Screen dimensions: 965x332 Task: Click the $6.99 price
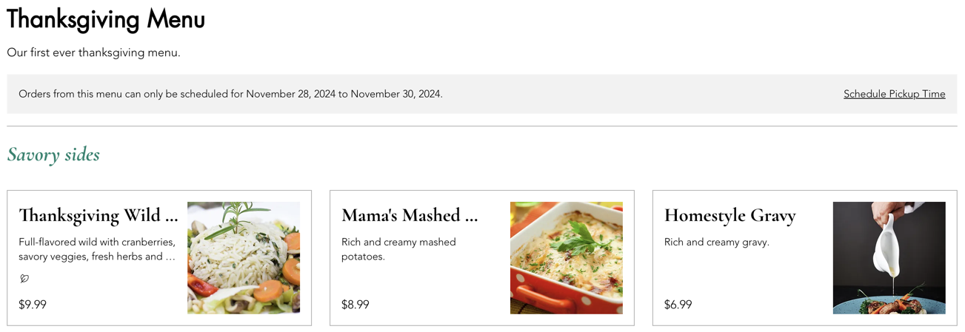click(x=678, y=305)
